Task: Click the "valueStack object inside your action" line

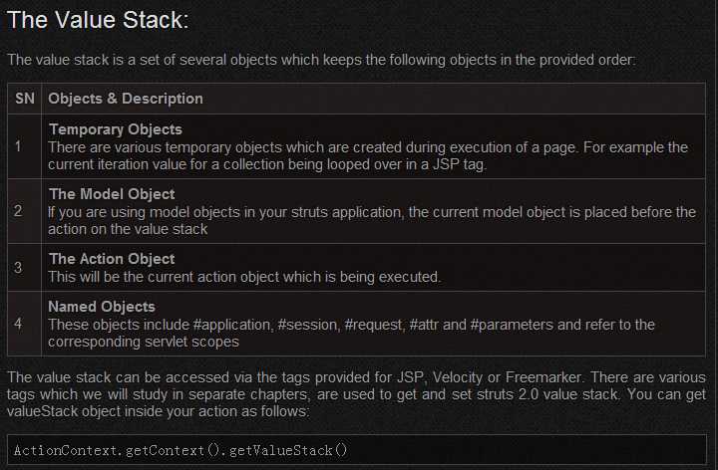Action: coord(160,411)
